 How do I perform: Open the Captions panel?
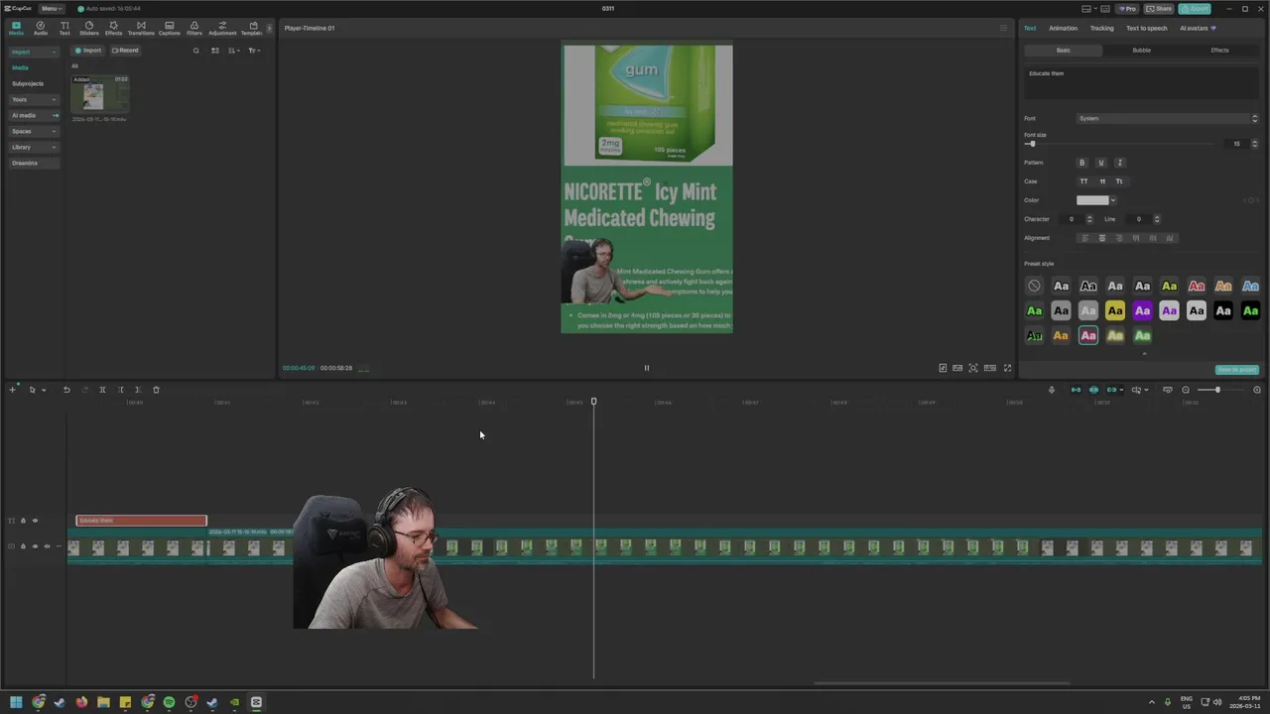169,28
